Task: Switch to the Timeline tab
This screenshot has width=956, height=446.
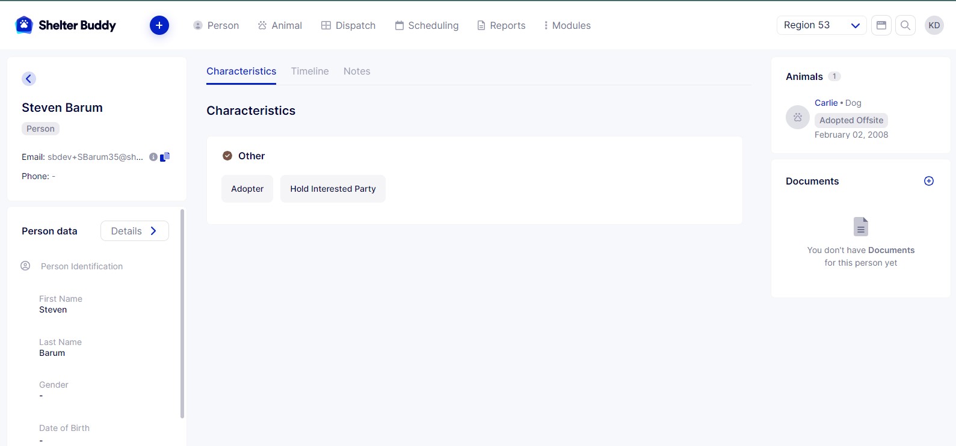Action: click(x=310, y=71)
